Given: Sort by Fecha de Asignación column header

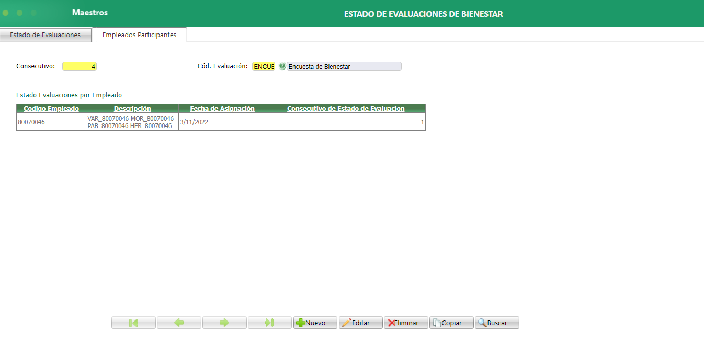Looking at the screenshot, I should pos(222,108).
